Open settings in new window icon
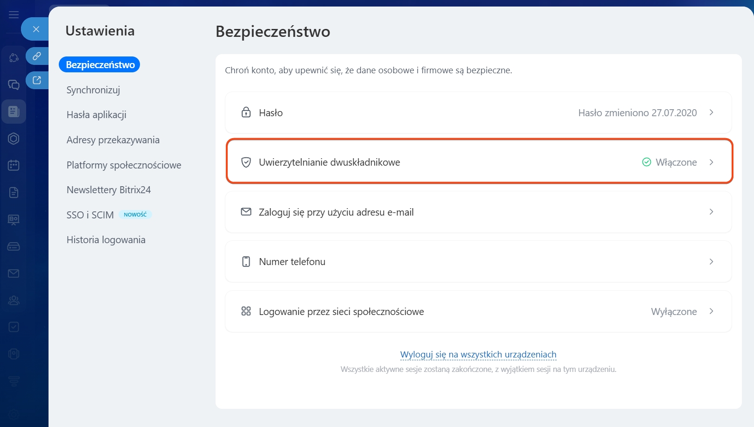 coord(37,80)
